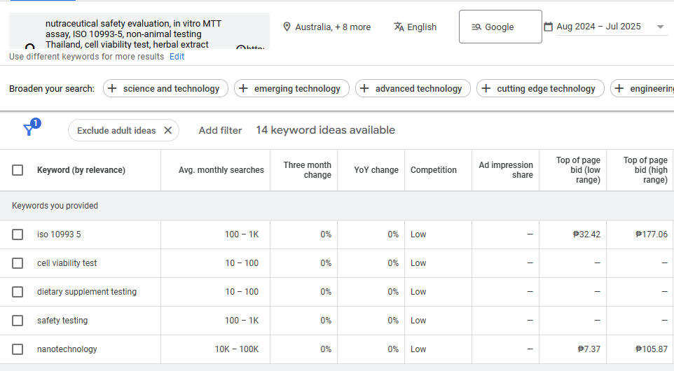Sort by the Competition column header
This screenshot has width=674, height=371.
pos(433,170)
